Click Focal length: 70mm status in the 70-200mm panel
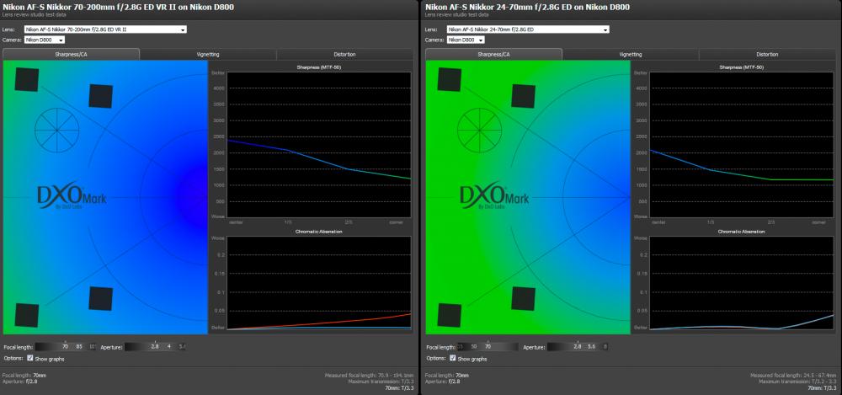842x395 pixels. [x=24, y=375]
